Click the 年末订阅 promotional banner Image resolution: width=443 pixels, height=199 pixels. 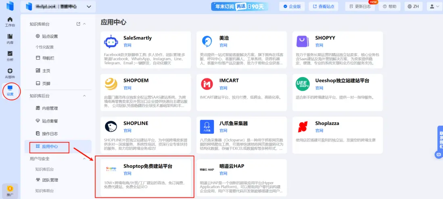(x=240, y=6)
